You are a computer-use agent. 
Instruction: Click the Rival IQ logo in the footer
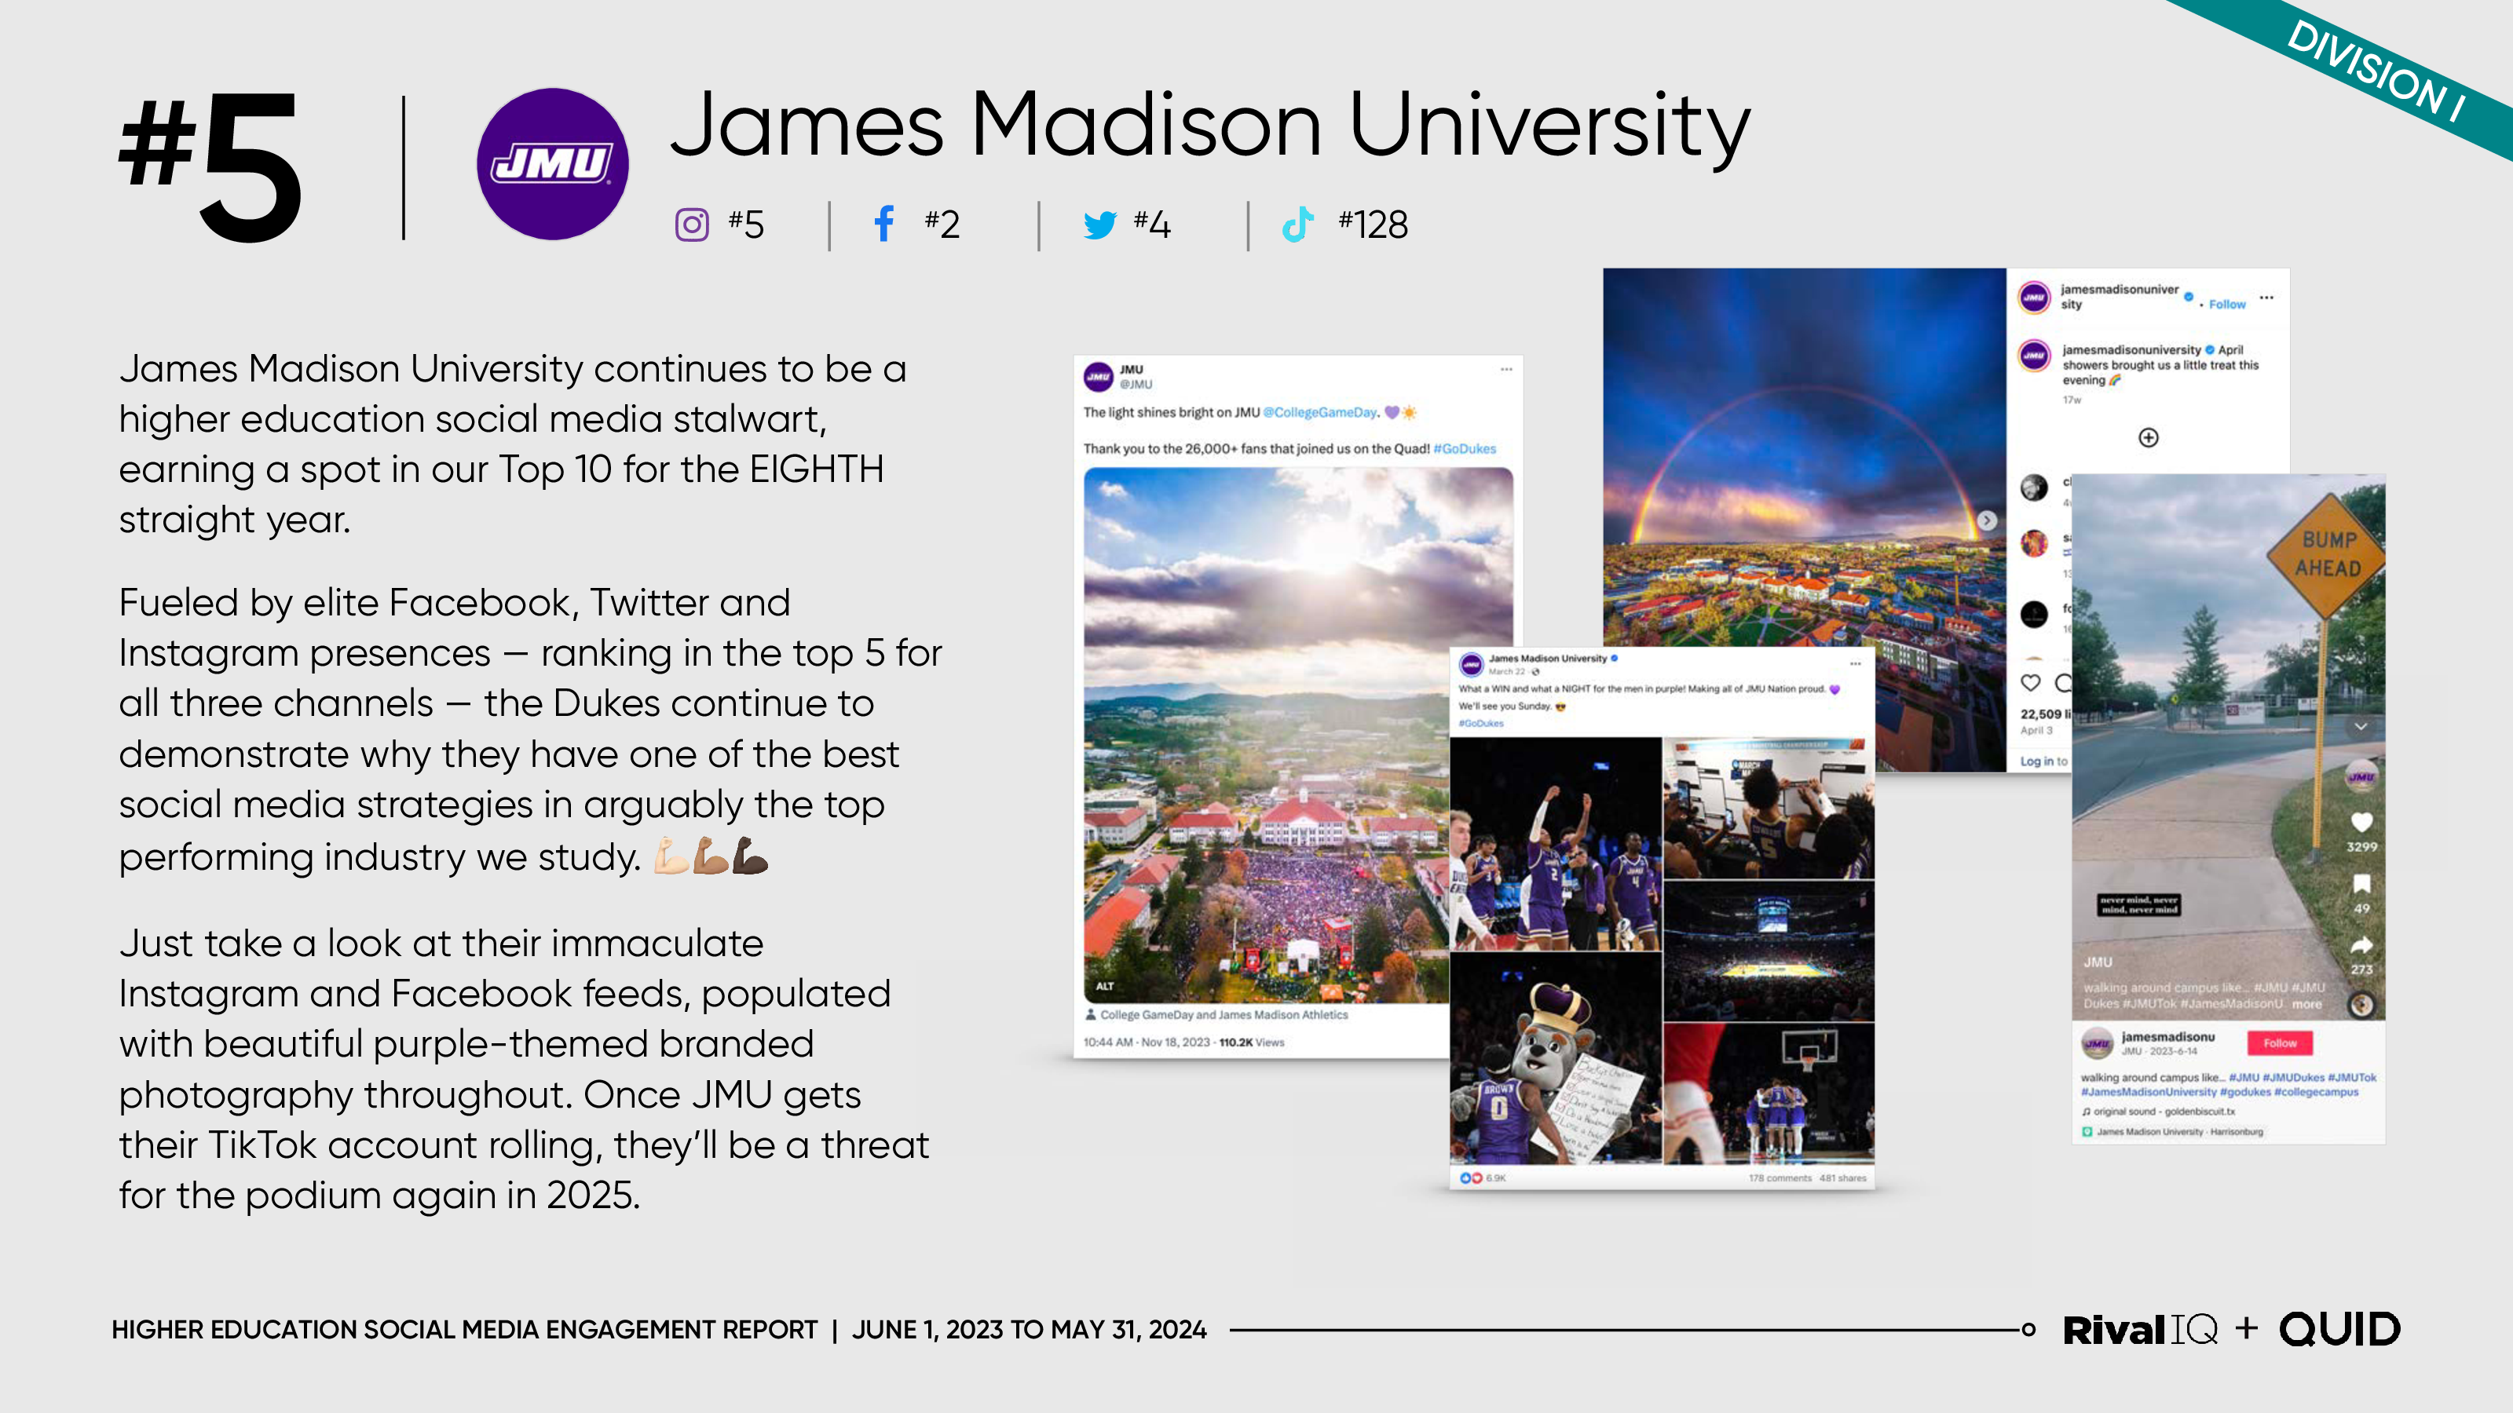(x=2140, y=1329)
